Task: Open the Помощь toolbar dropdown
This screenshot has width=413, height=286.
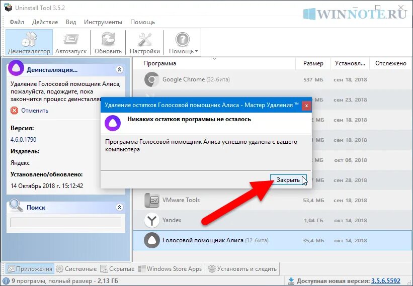Action: coord(183,43)
